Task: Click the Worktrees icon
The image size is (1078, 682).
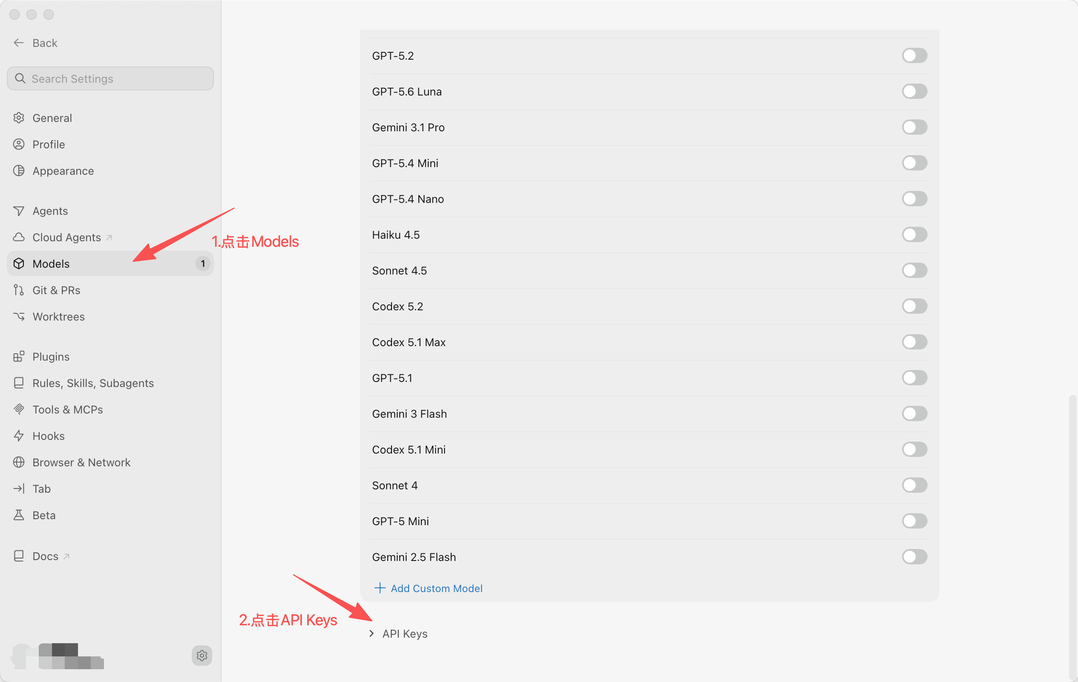Action: point(19,317)
